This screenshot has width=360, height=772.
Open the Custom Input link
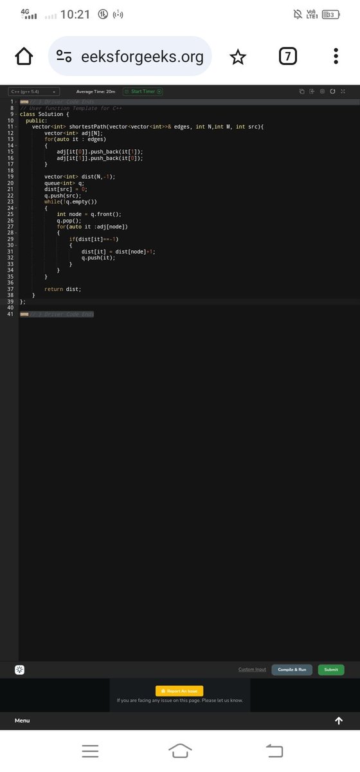[x=252, y=670]
